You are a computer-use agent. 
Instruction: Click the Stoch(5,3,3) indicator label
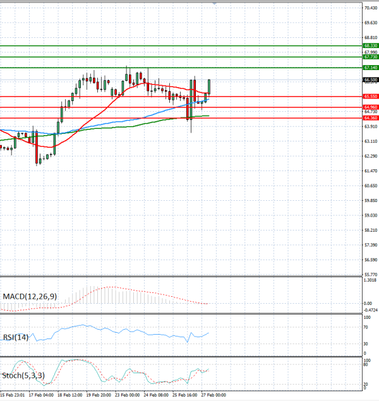(x=23, y=376)
